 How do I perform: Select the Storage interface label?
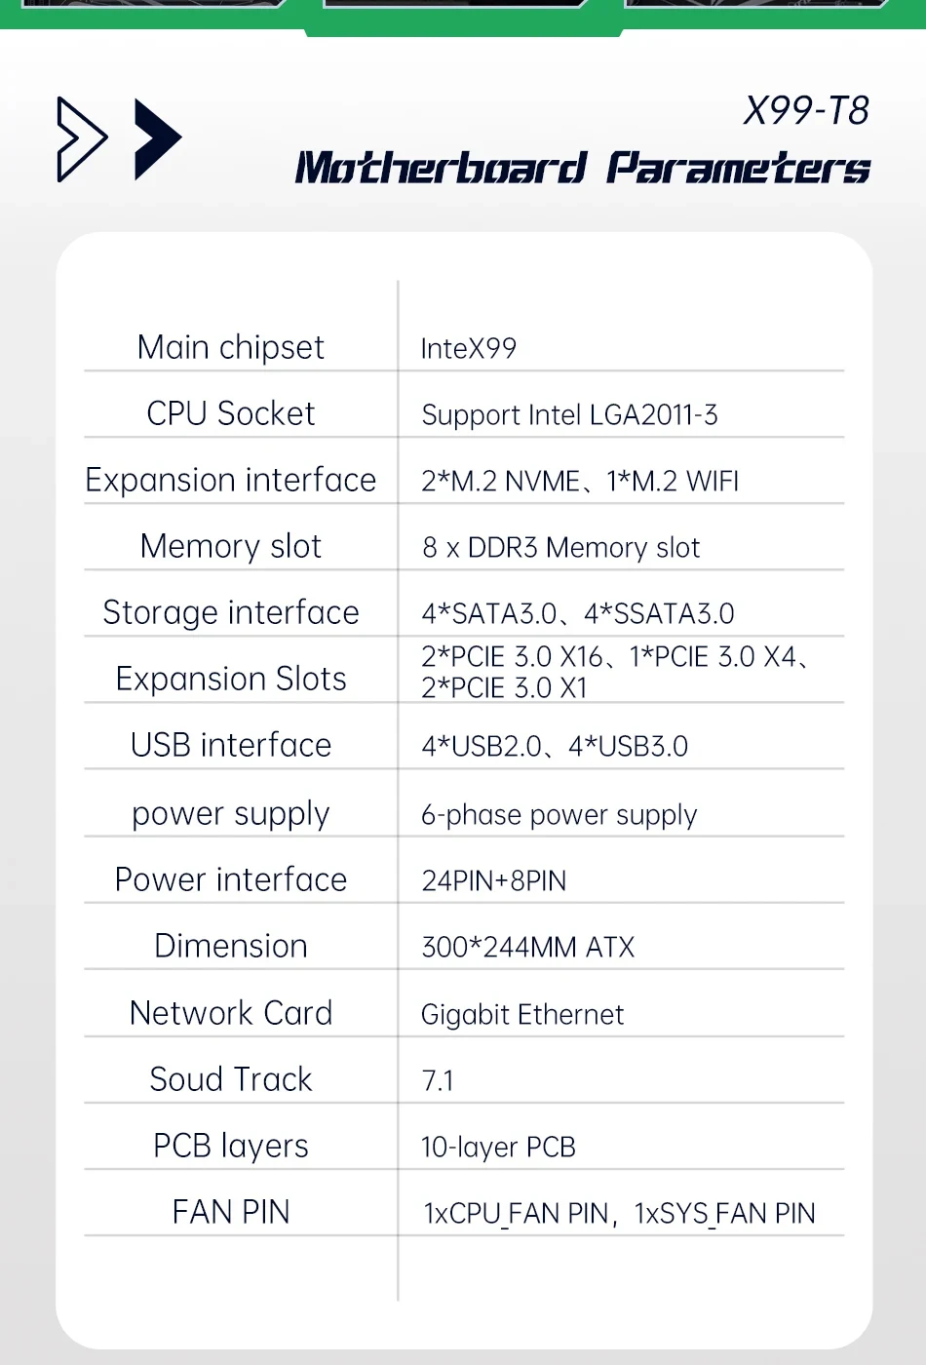pos(231,613)
